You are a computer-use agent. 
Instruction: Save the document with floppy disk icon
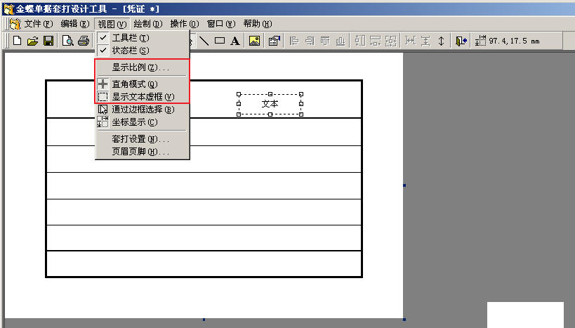click(48, 41)
